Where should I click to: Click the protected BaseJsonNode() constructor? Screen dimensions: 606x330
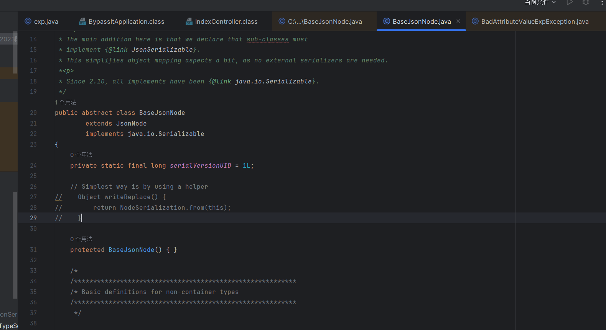(x=124, y=250)
